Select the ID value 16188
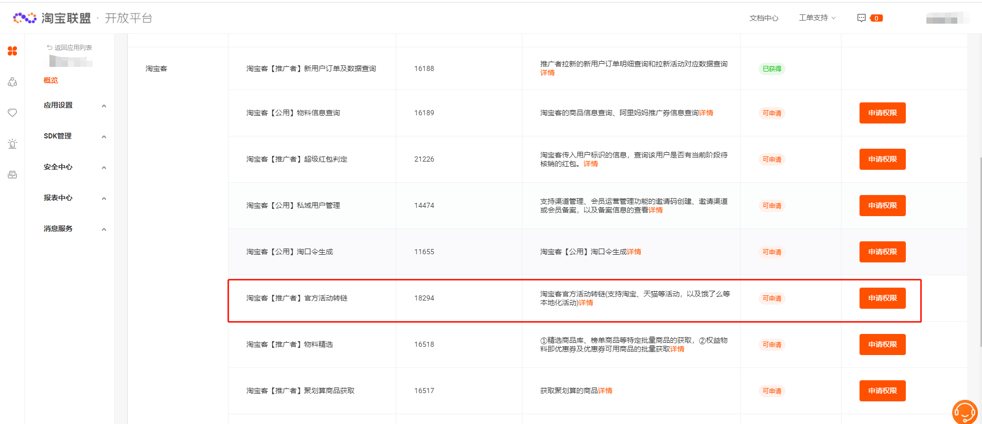The width and height of the screenshot is (982, 424). click(424, 68)
